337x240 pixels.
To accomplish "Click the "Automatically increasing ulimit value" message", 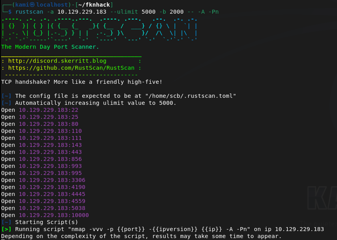I will click(x=96, y=103).
